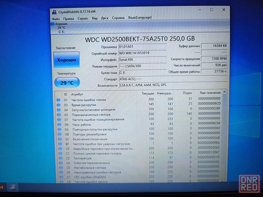The width and height of the screenshot is (263, 197).
Task: Click the status circle for attribute 03
Action: tap(59, 105)
